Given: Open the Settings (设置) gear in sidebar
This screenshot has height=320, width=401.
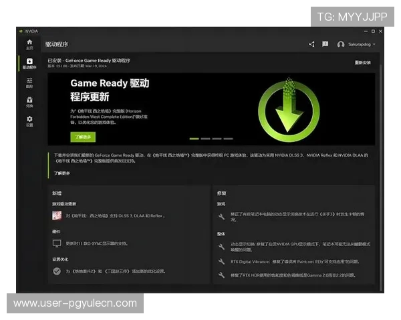Looking at the screenshot, I should pos(29,121).
